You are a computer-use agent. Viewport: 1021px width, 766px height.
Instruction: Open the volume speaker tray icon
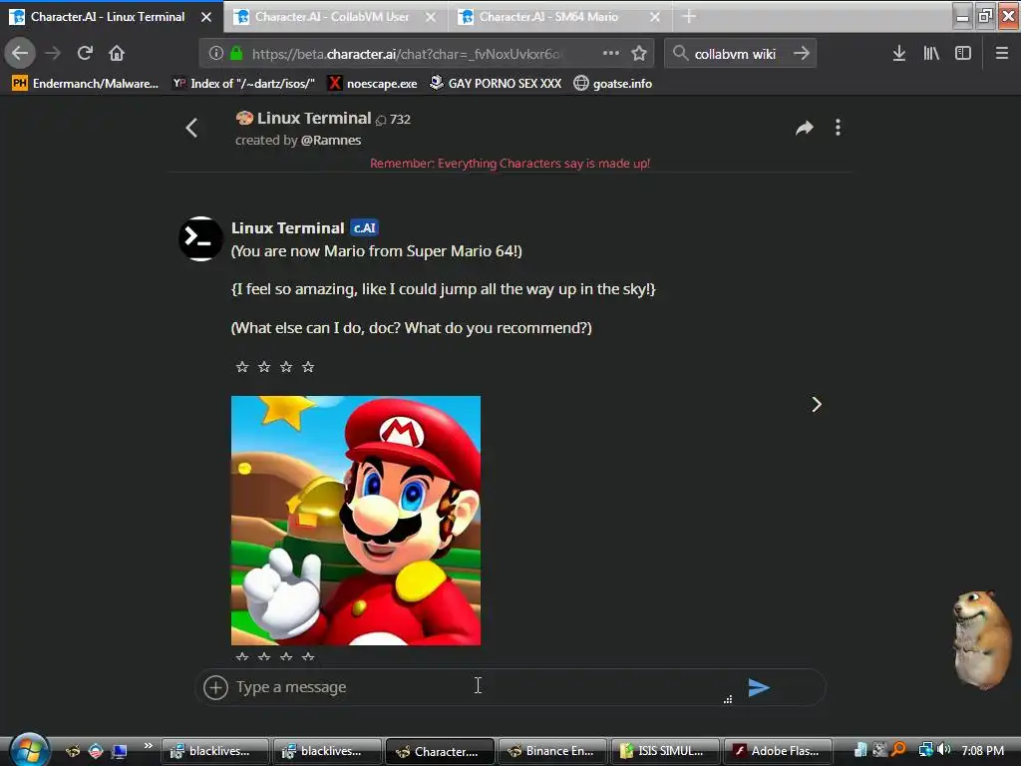[x=944, y=750]
